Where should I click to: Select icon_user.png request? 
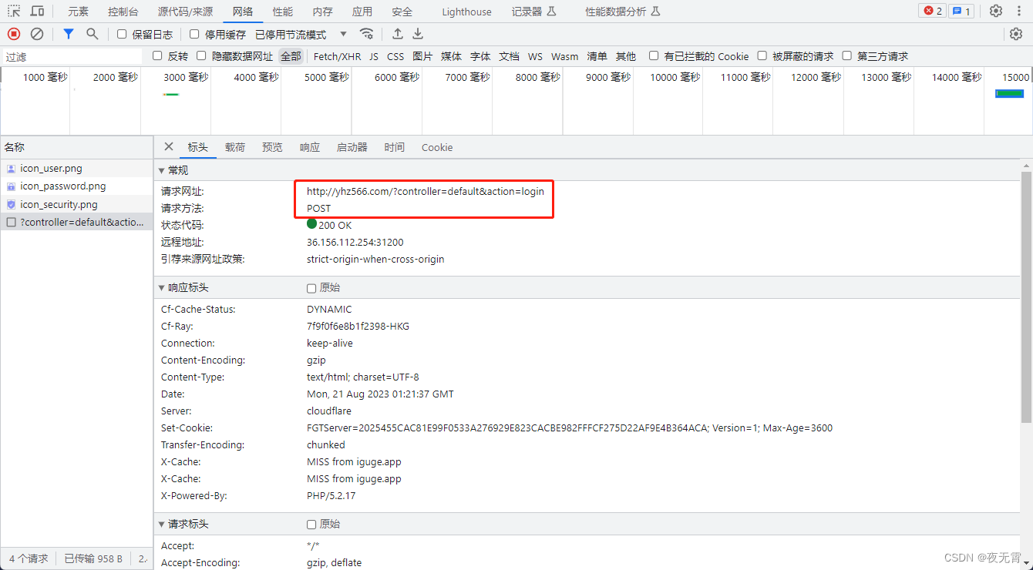[x=76, y=168]
